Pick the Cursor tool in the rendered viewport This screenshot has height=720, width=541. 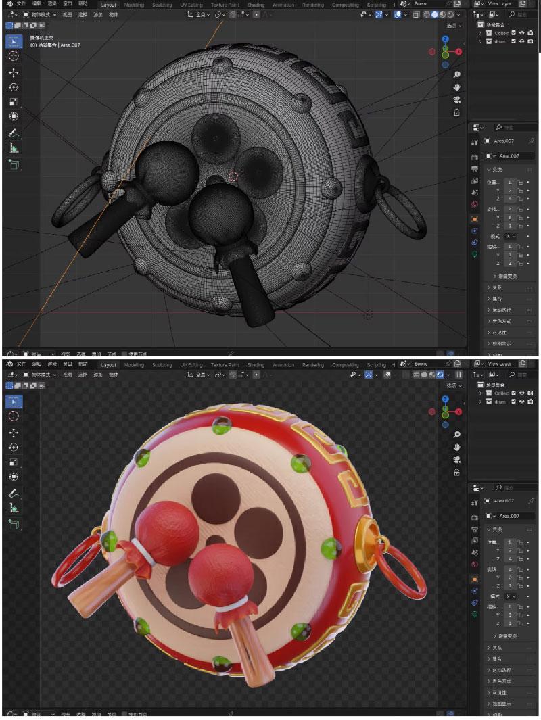point(14,416)
